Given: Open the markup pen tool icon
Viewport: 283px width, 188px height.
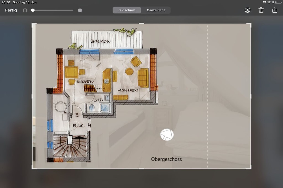Looking at the screenshot, I should click(247, 10).
